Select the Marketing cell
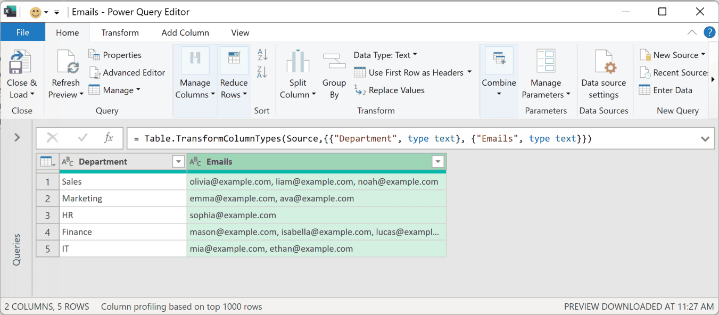 pyautogui.click(x=123, y=198)
